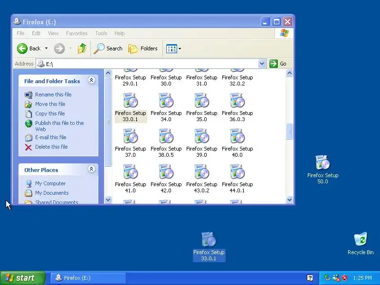Select Firefox Setup 38.0.5 installer icon
The width and height of the screenshot is (380, 285).
[x=166, y=136]
